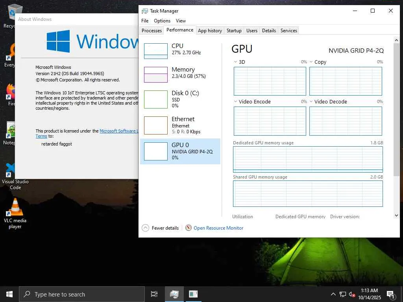Open the Windows Start button
Image resolution: width=403 pixels, height=302 pixels.
click(9, 294)
